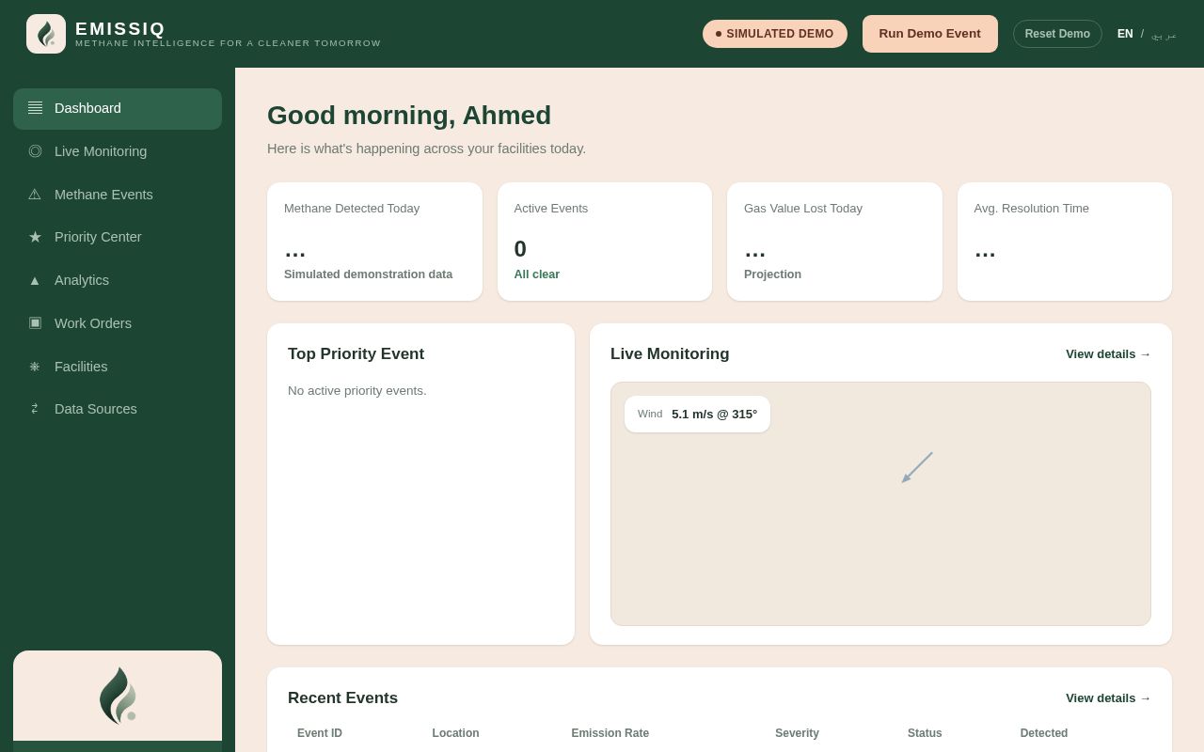Screen dimensions: 1204x752
Task: Click "Simulated demonstration data" caption
Action: pos(368,274)
